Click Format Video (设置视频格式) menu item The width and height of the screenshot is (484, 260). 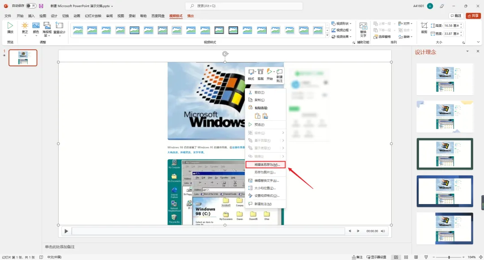tap(265, 196)
